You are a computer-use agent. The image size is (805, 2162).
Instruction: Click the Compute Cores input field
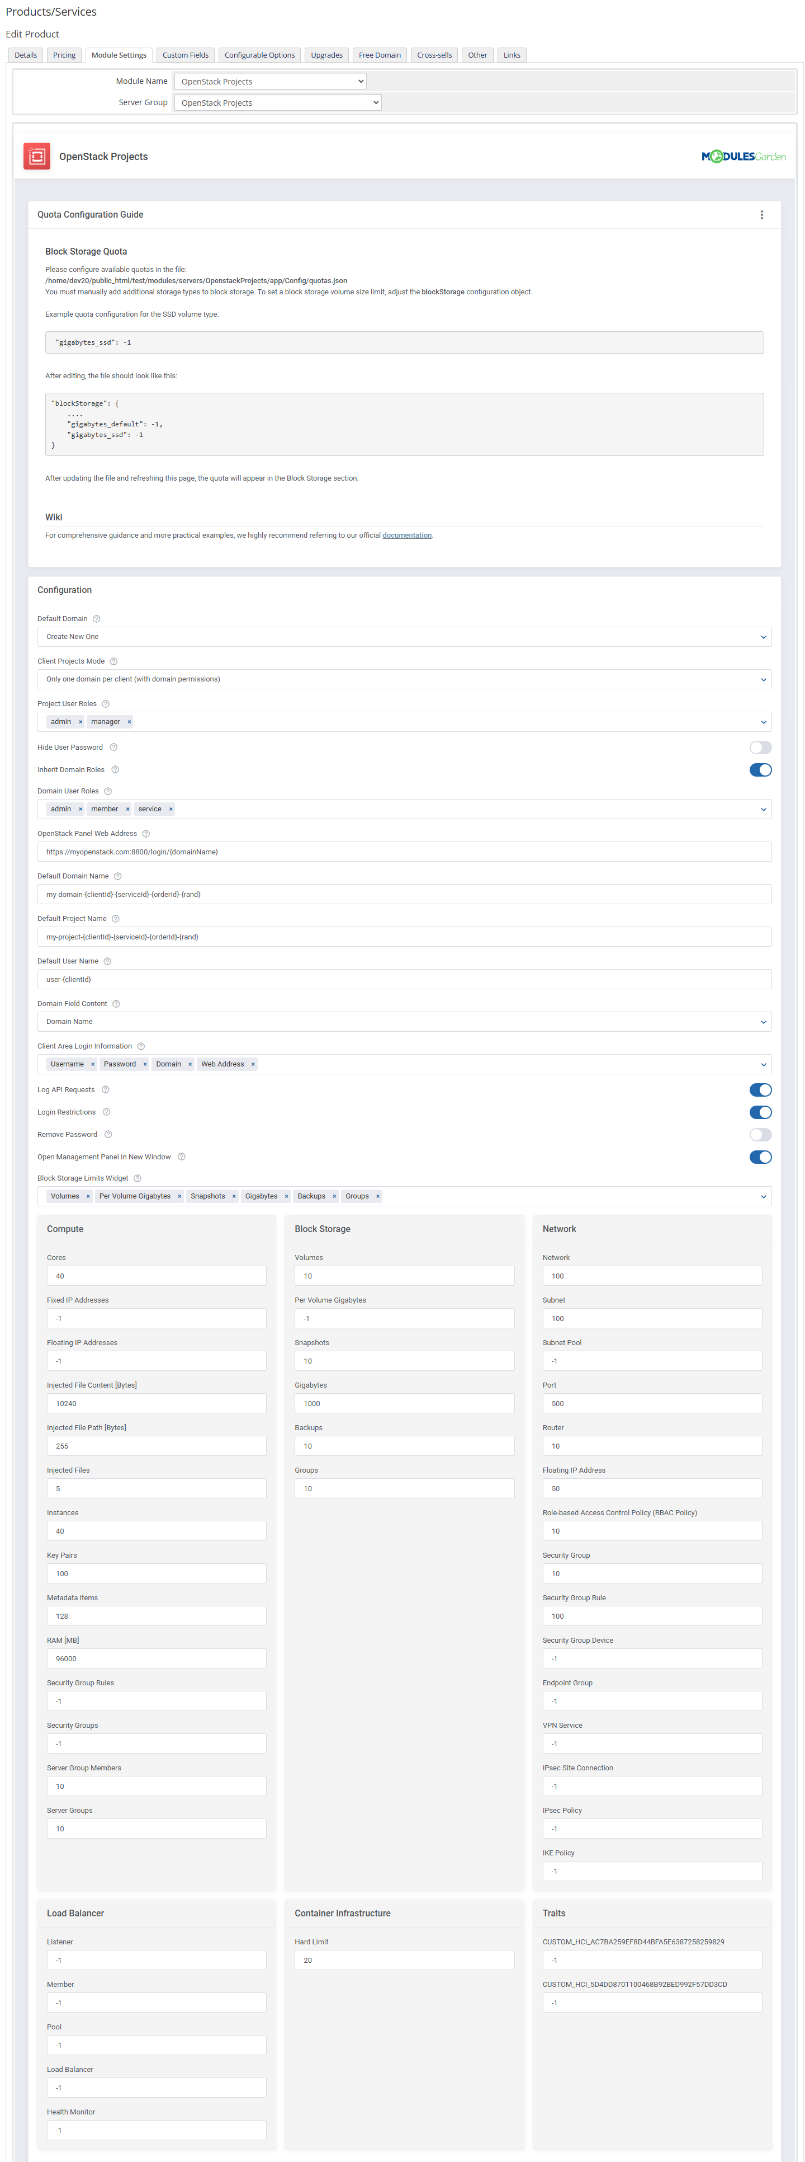[157, 1276]
